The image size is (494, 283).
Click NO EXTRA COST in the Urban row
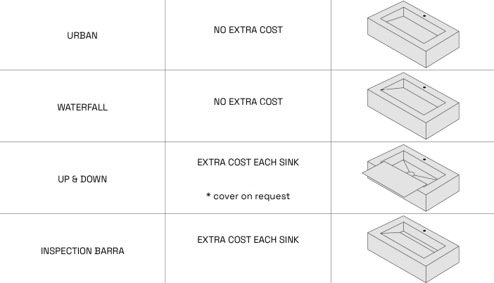pyautogui.click(x=248, y=31)
